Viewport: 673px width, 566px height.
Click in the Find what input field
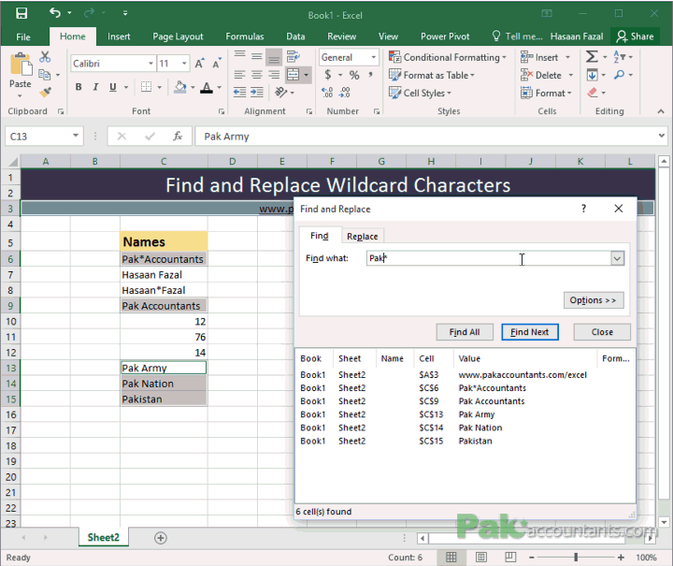(489, 258)
